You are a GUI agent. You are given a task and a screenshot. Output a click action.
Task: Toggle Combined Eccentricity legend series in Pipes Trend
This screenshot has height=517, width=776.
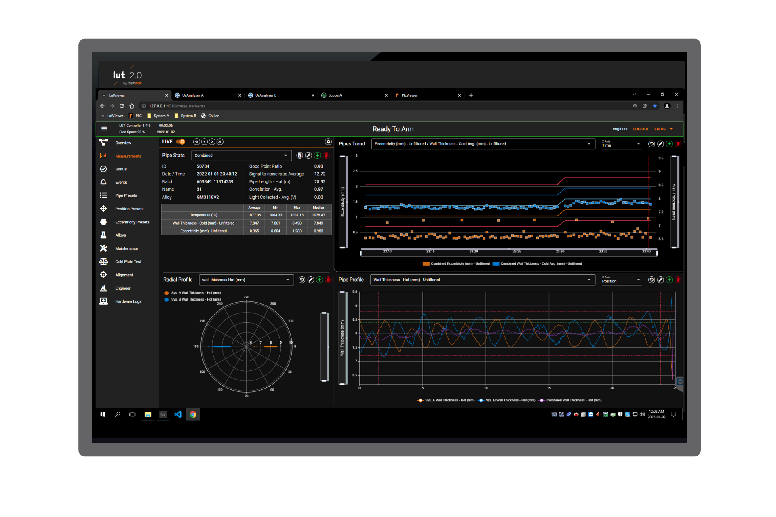tap(456, 264)
